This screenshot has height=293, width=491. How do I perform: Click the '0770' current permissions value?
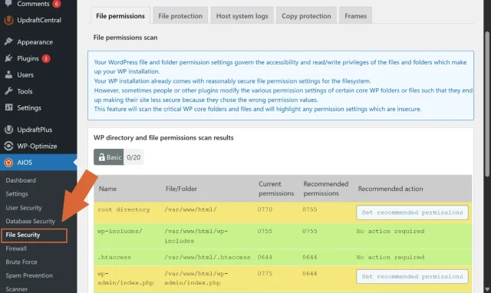coord(265,209)
